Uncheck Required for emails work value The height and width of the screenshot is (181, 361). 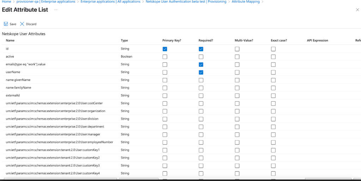point(201,64)
